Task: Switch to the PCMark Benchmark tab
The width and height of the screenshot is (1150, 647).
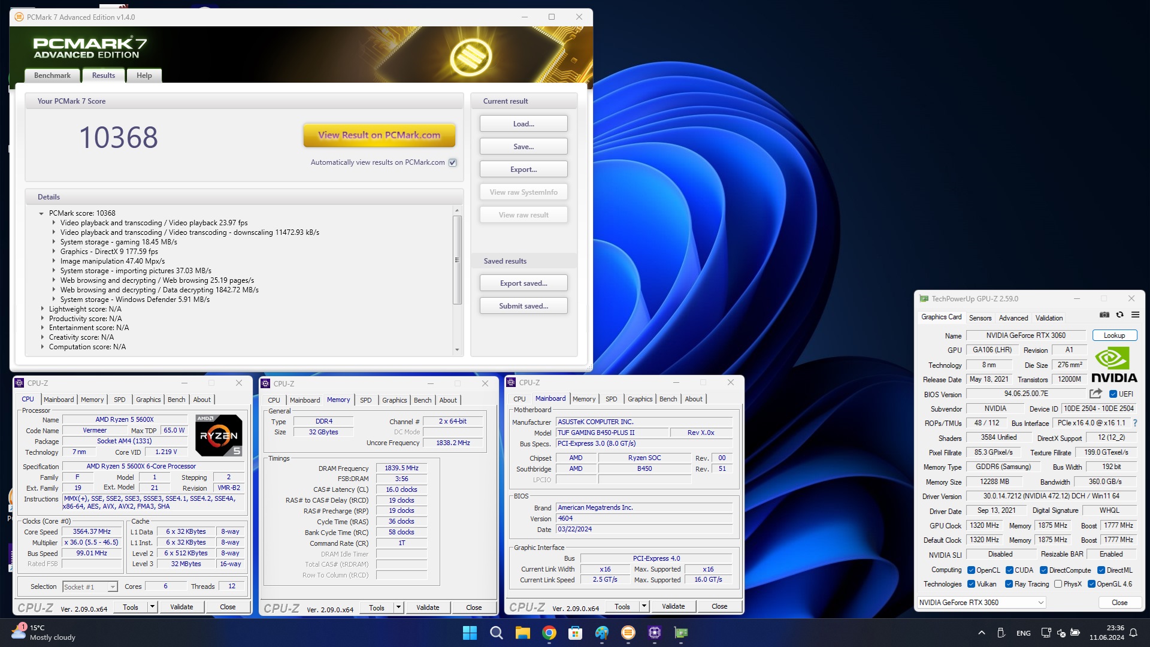Action: (x=52, y=75)
